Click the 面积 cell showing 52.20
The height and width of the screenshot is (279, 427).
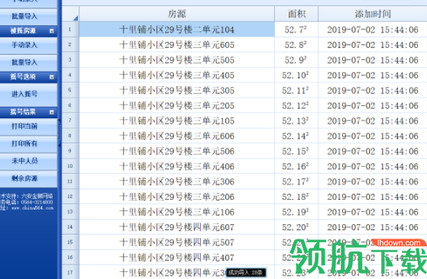pos(296,227)
